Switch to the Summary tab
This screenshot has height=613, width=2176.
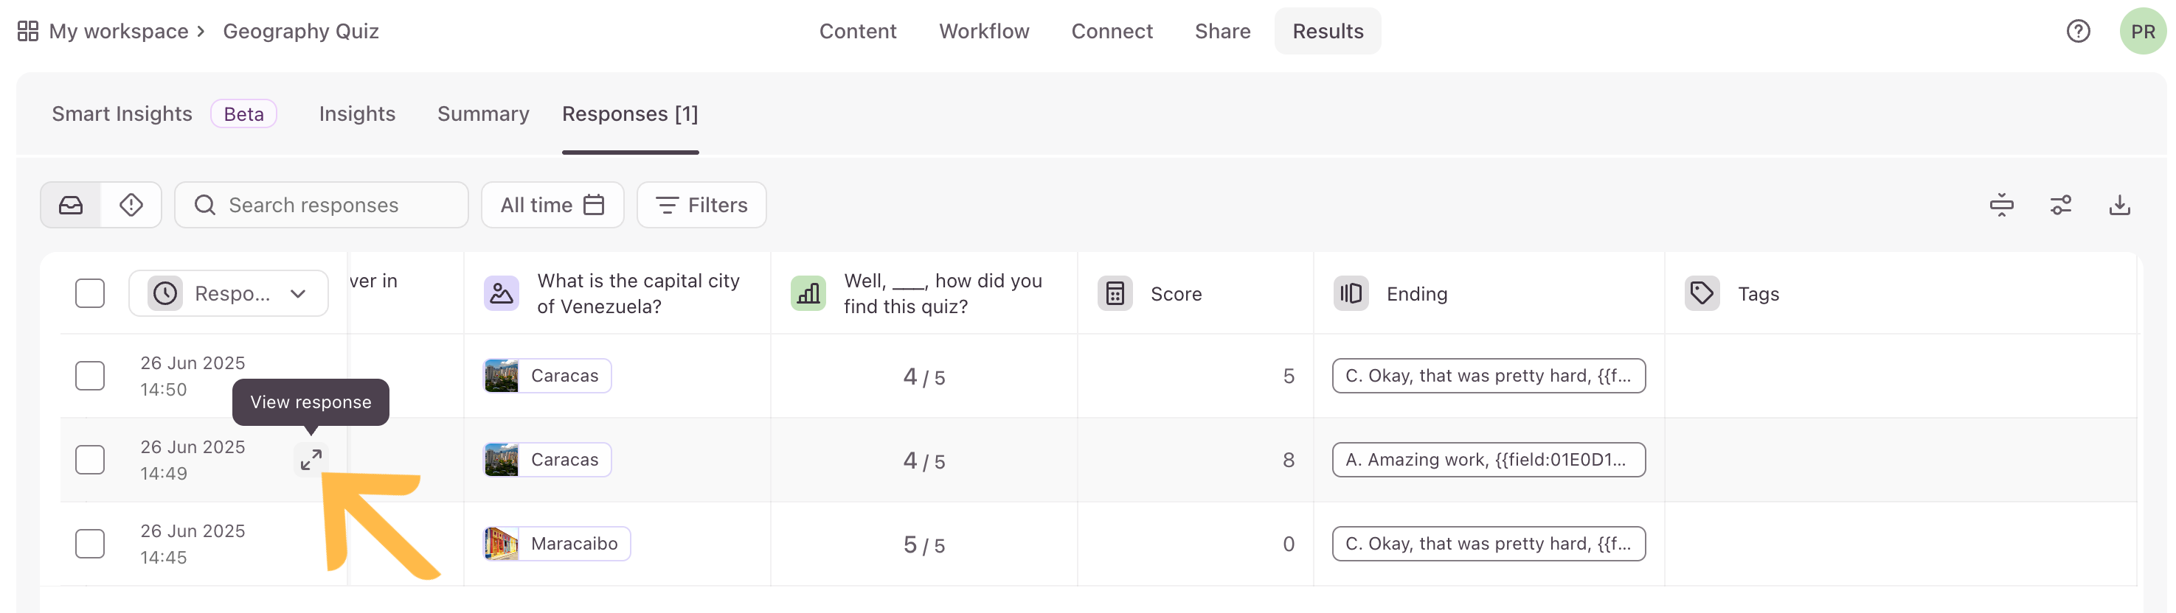click(483, 113)
